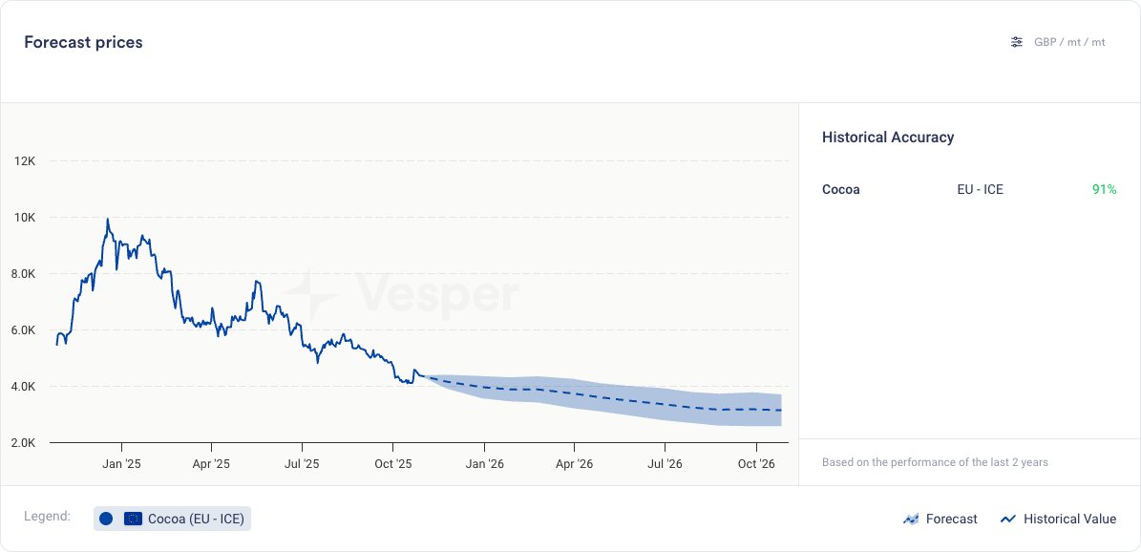Screen dimensions: 1141x552
Task: Open the GBP / mt / mt unit selector
Action: point(1069,42)
